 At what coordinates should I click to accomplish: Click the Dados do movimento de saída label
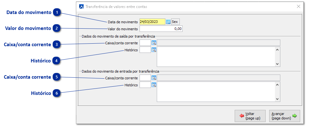pyautogui.click(x=118, y=36)
